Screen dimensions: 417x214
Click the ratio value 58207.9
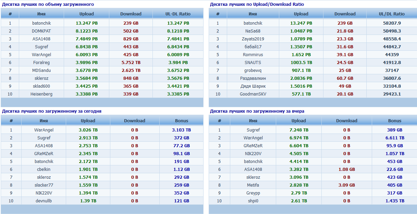coord(392,23)
